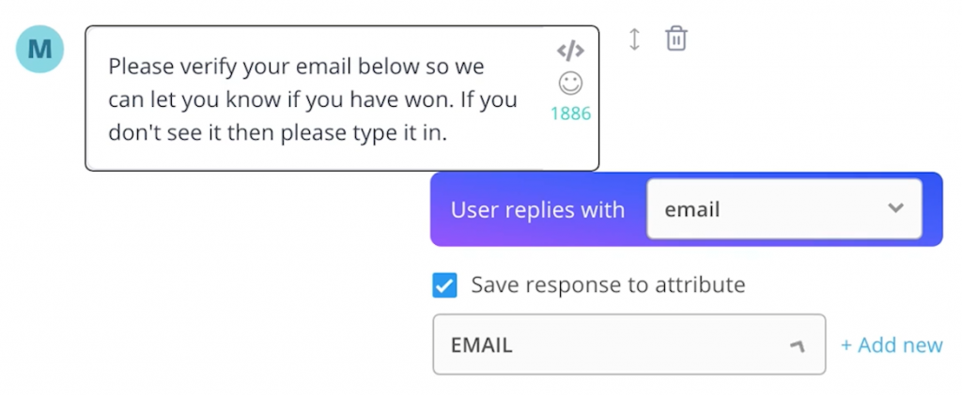Viewport: 962px width, 396px height.
Task: Delete the message using trash icon
Action: tap(676, 38)
